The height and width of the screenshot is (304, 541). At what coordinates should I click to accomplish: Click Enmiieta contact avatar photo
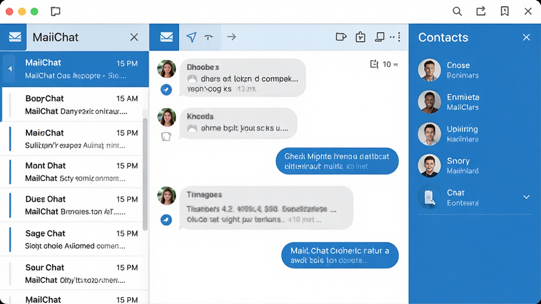click(429, 102)
